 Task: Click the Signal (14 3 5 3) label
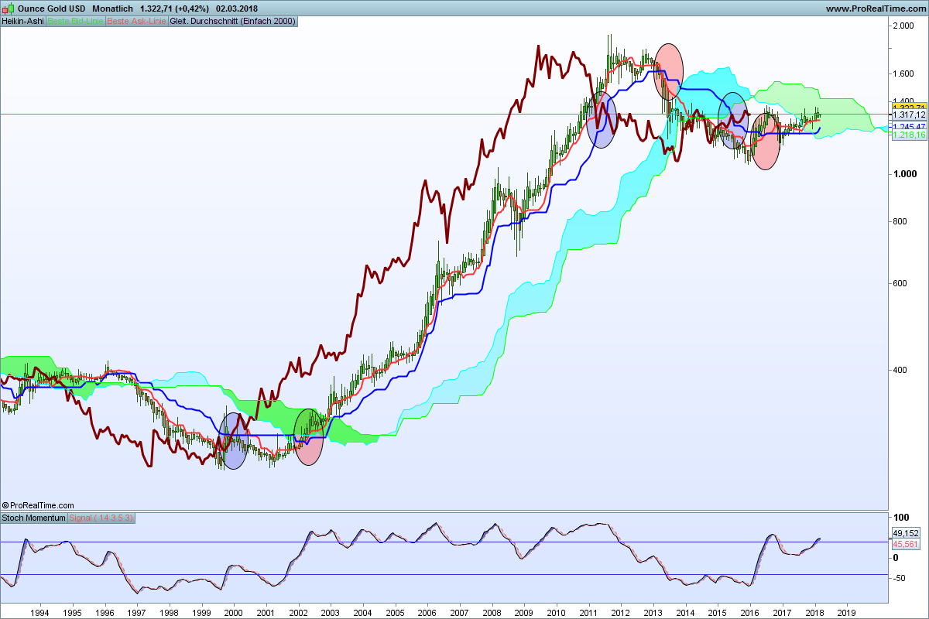(x=101, y=518)
